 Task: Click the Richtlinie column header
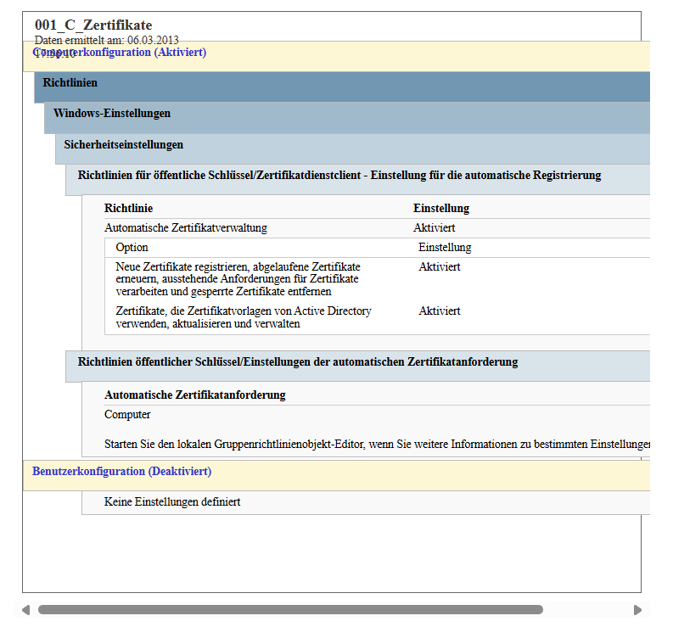[129, 208]
